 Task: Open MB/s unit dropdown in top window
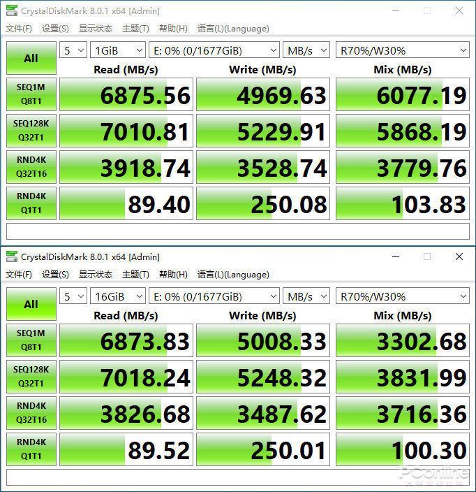pos(306,50)
